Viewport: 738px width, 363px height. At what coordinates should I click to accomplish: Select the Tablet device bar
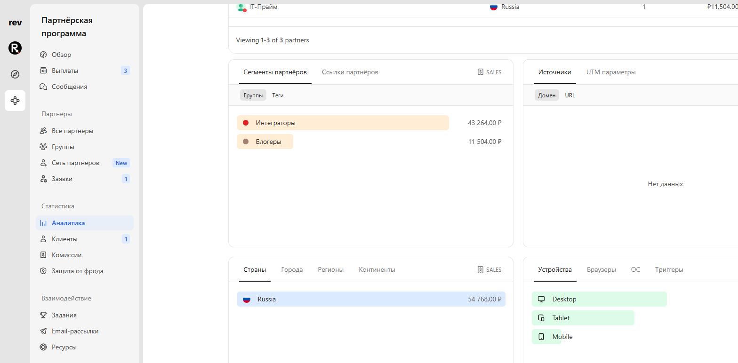point(583,318)
